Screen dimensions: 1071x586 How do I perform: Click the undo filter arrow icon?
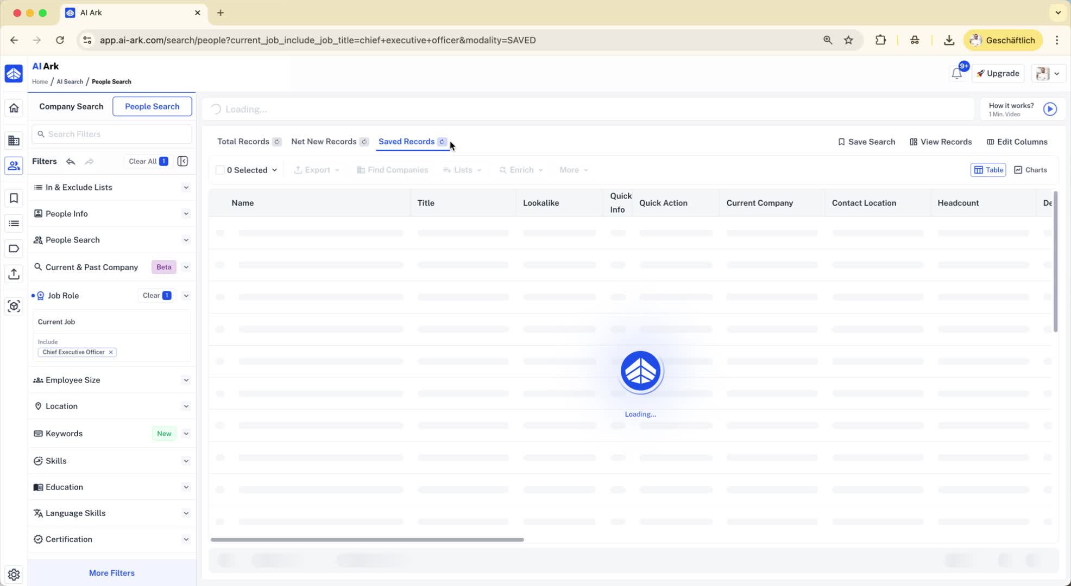pyautogui.click(x=71, y=161)
